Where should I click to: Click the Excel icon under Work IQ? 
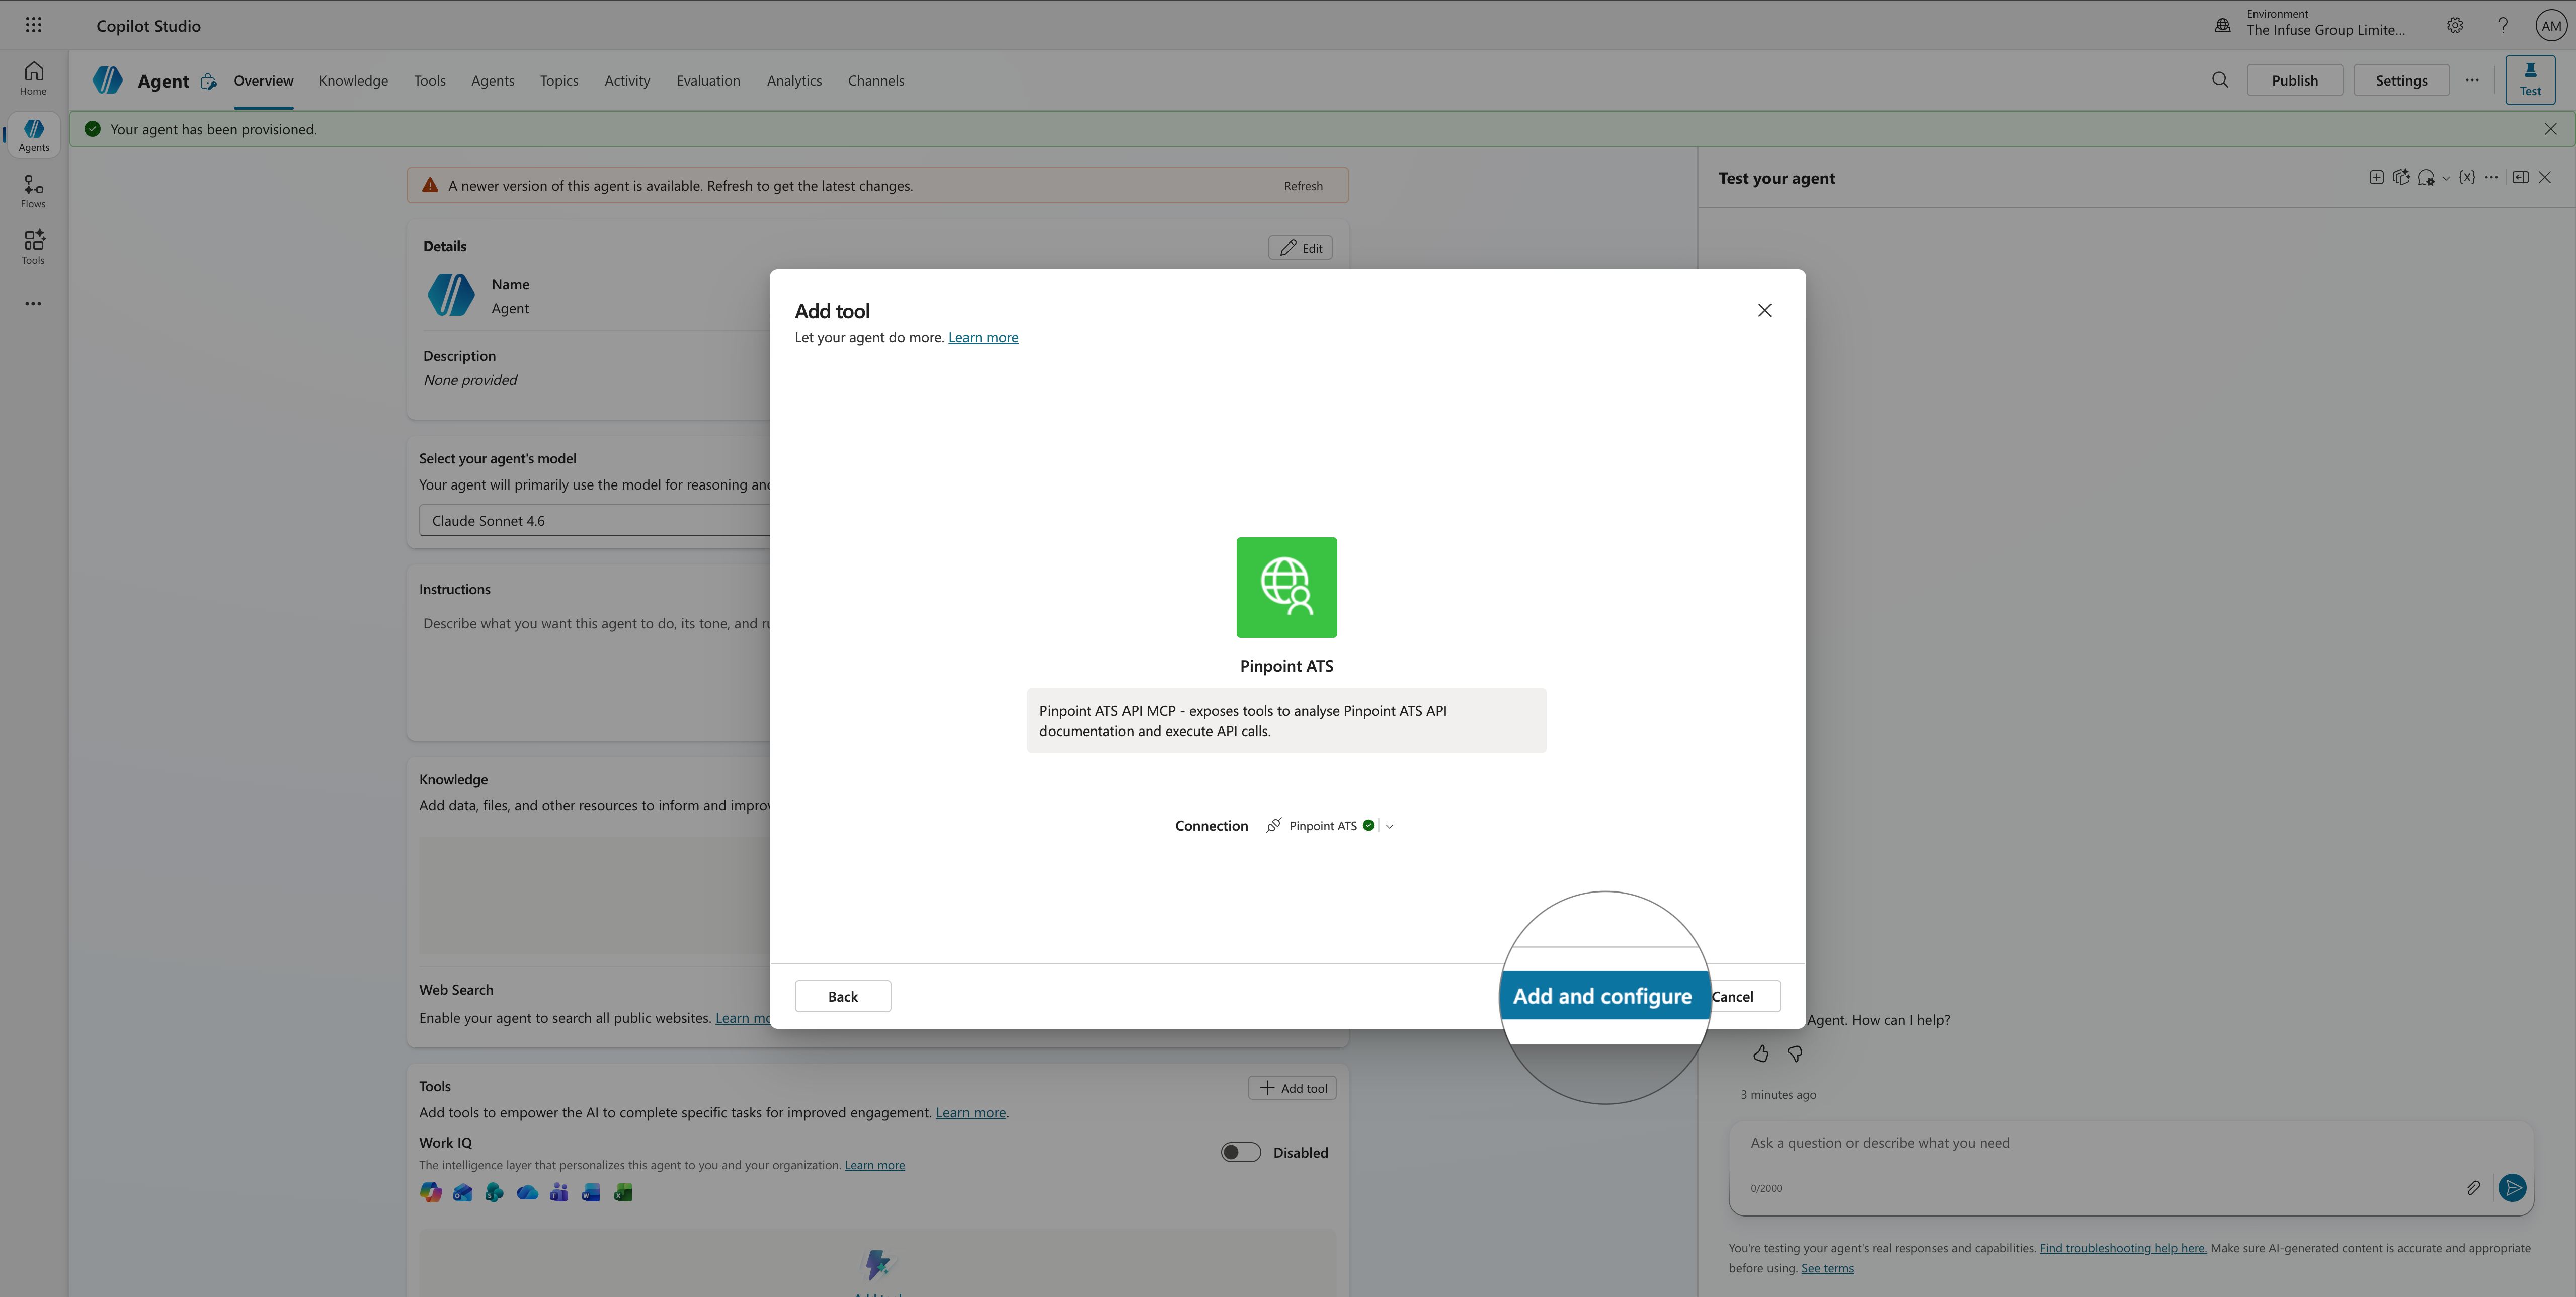[x=623, y=1192]
